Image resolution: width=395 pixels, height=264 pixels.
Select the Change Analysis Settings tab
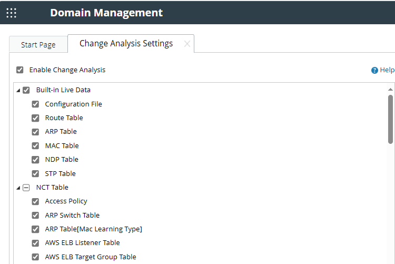click(x=126, y=44)
